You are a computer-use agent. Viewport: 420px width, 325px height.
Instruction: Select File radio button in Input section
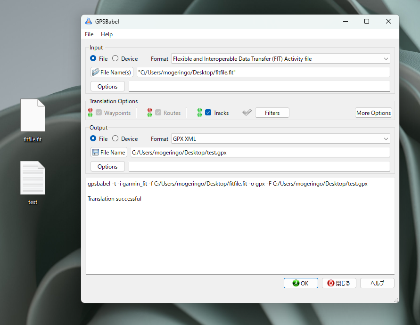click(x=93, y=58)
